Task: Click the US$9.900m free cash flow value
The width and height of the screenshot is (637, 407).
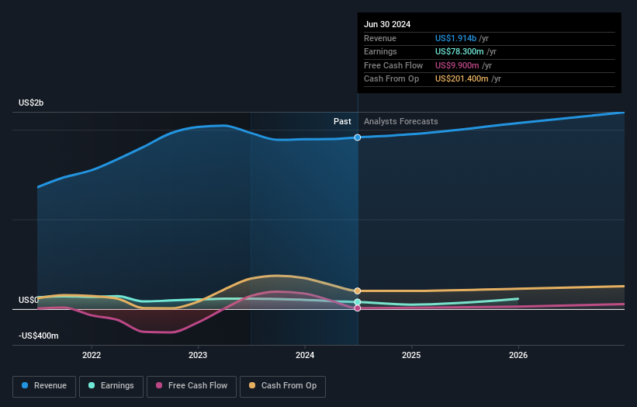Action: coord(457,65)
